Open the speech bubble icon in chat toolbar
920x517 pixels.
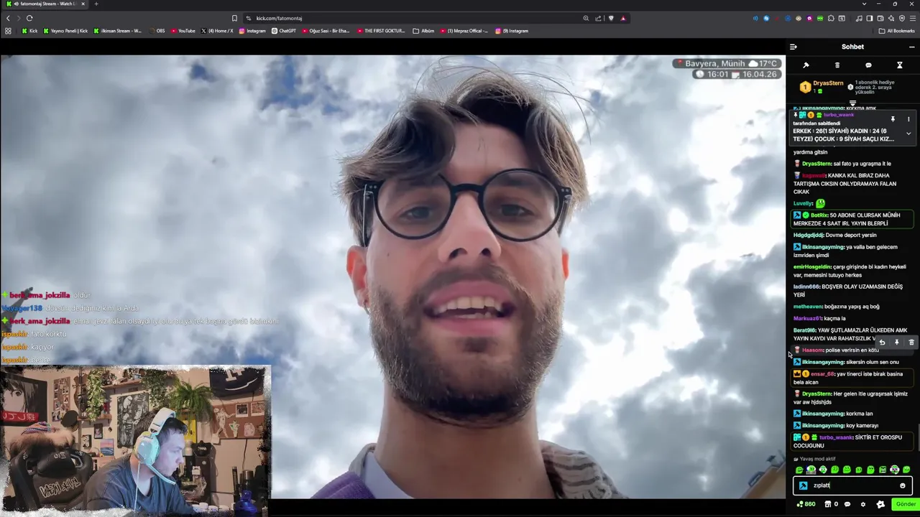coord(868,65)
